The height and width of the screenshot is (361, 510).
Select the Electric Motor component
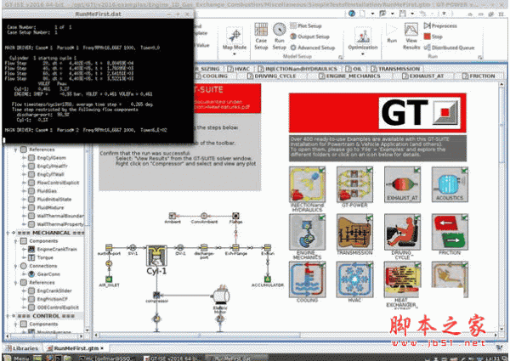[x=221, y=296]
